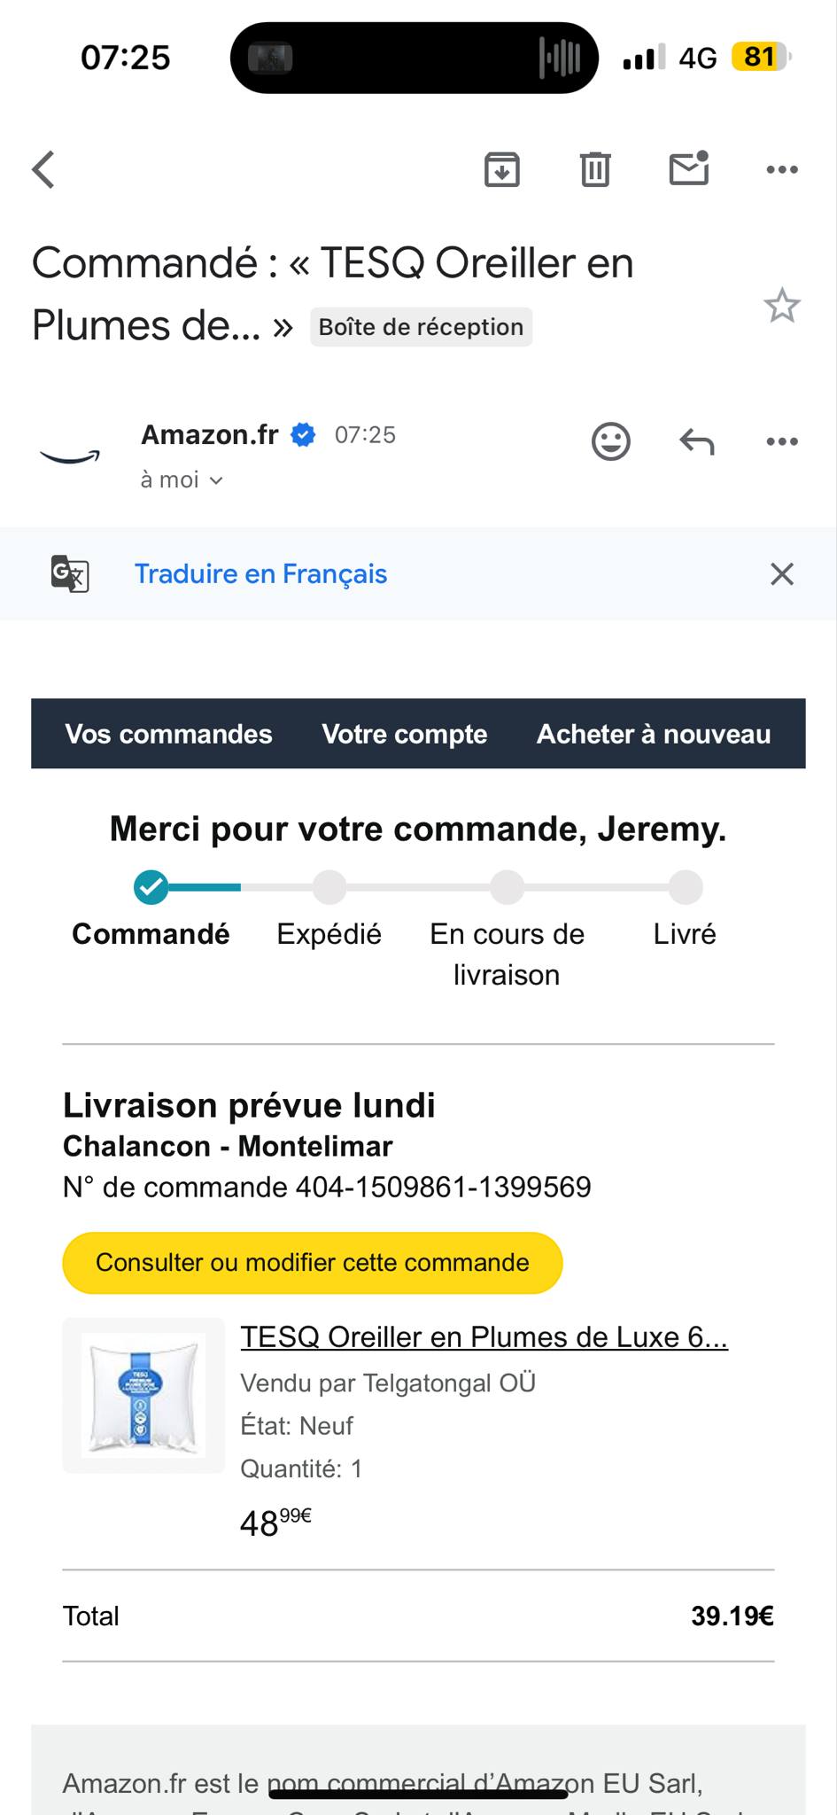The width and height of the screenshot is (837, 1815).
Task: Open the TESQ Oreiller product link
Action: (484, 1336)
